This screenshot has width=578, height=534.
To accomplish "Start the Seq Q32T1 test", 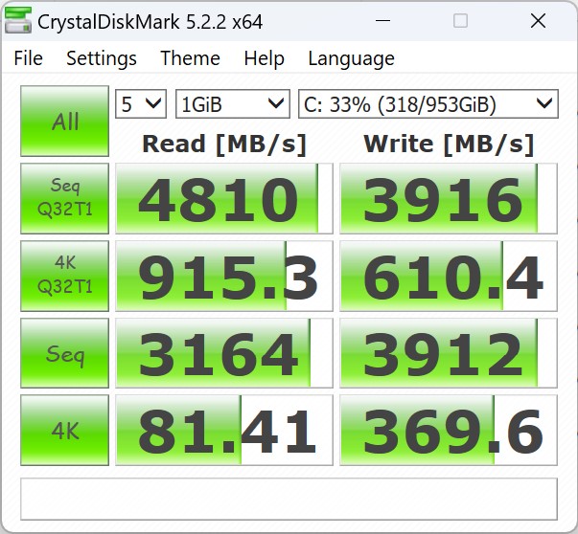I will pyautogui.click(x=64, y=198).
